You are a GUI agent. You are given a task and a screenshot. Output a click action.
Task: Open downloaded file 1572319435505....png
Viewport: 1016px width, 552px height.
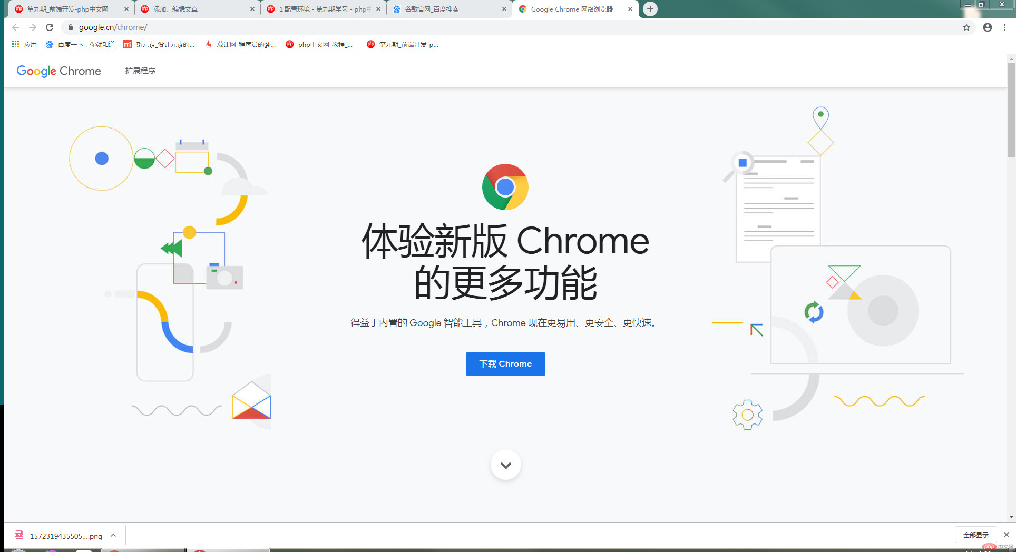click(66, 536)
